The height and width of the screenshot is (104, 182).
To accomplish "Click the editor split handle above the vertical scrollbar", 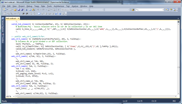I will click(178, 22).
